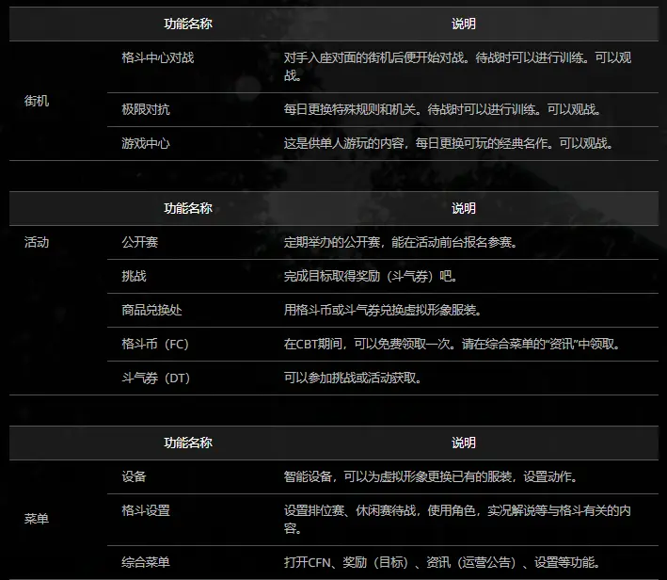Click 功能名称 header in the 街机 table
The height and width of the screenshot is (580, 667).
188,24
